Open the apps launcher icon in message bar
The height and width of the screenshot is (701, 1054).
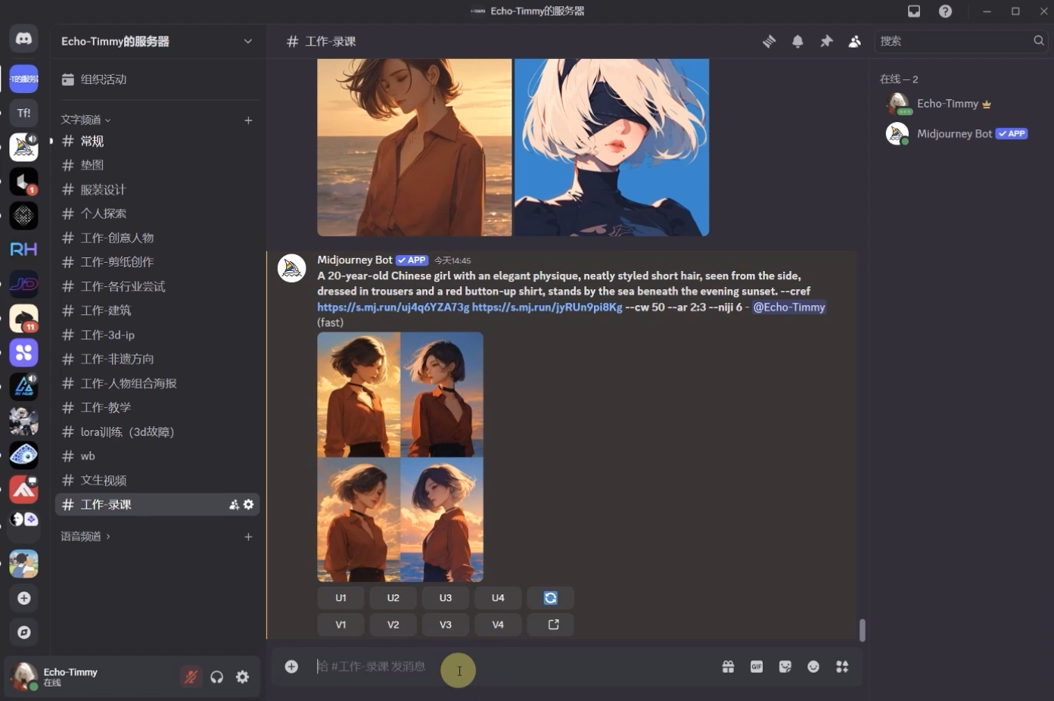click(x=842, y=666)
